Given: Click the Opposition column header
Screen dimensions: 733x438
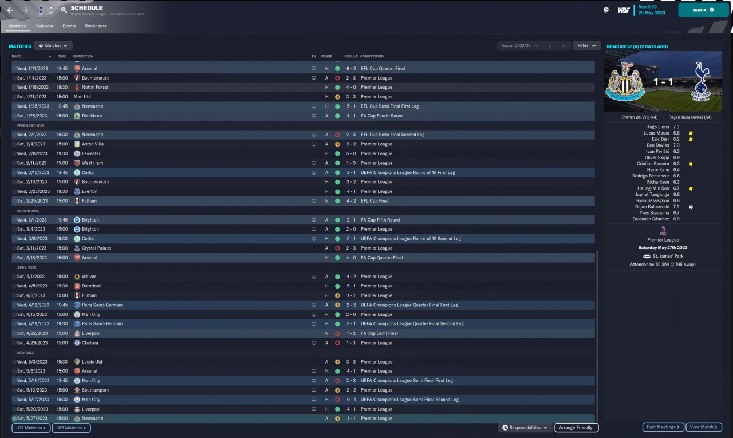Looking at the screenshot, I should click(84, 56).
